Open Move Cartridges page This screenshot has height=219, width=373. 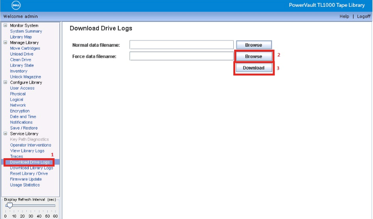click(25, 48)
